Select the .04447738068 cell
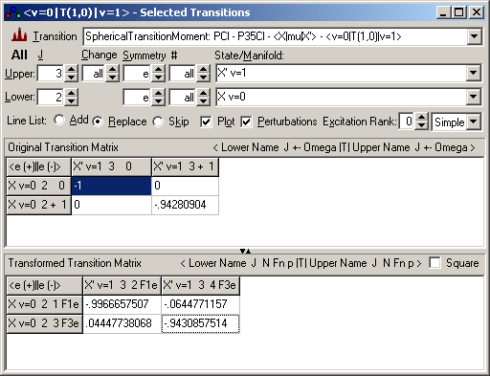This screenshot has height=376, width=490. coord(122,323)
